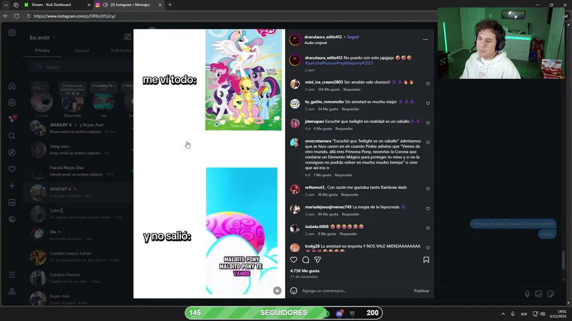
Task: Like isabela.6068's comment
Action: (x=428, y=228)
